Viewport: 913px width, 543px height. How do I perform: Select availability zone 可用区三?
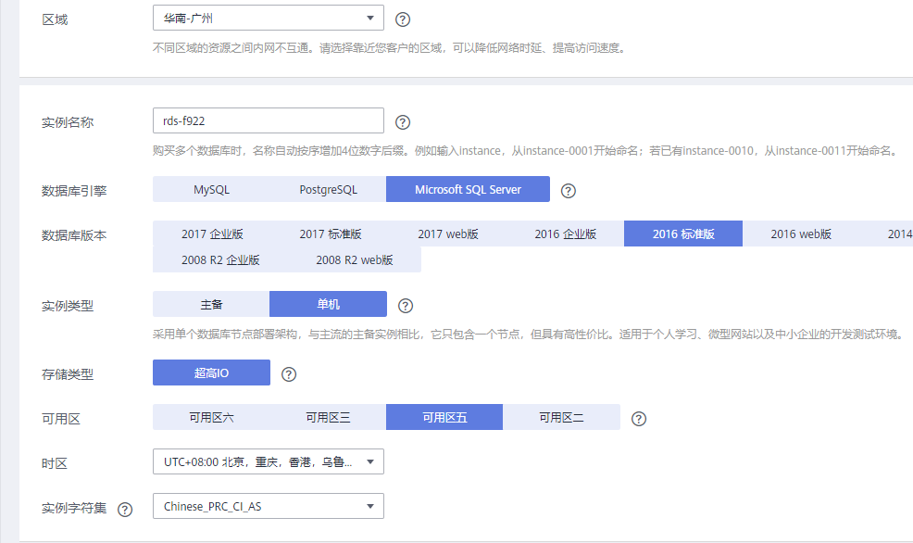click(328, 417)
